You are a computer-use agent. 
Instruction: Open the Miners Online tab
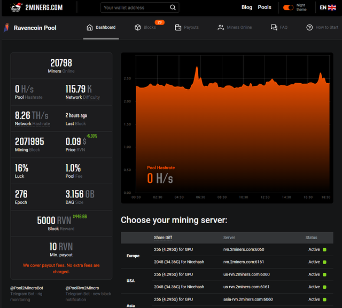pos(235,27)
